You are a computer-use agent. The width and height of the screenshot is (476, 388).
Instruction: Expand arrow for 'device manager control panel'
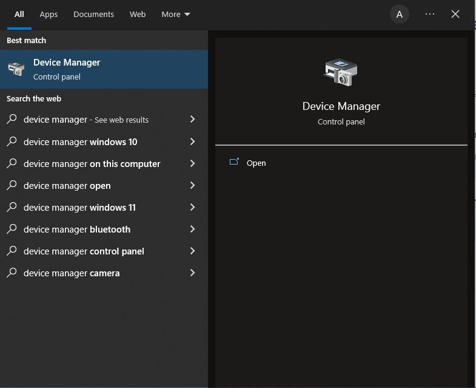192,251
